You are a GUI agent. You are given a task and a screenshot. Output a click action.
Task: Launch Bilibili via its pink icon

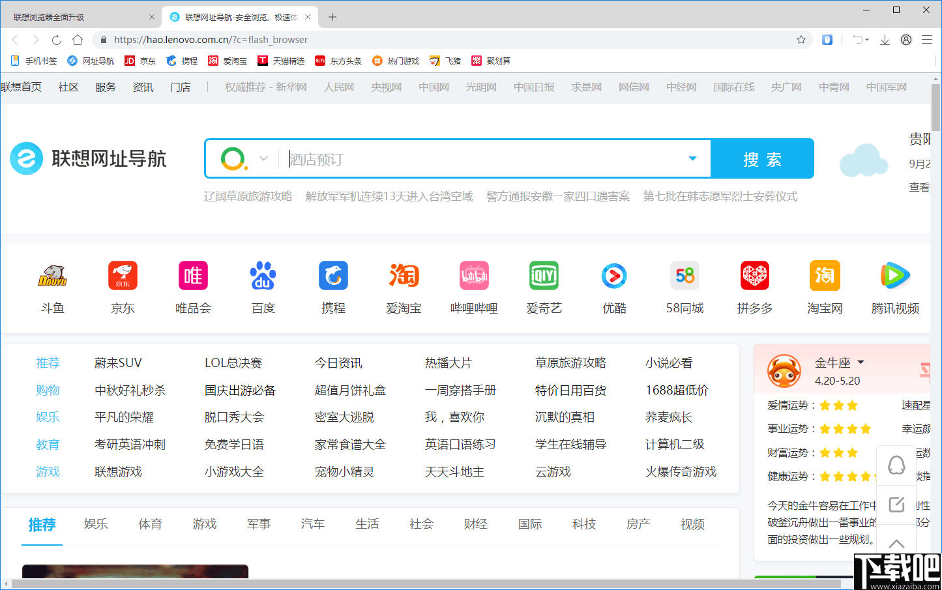[474, 275]
